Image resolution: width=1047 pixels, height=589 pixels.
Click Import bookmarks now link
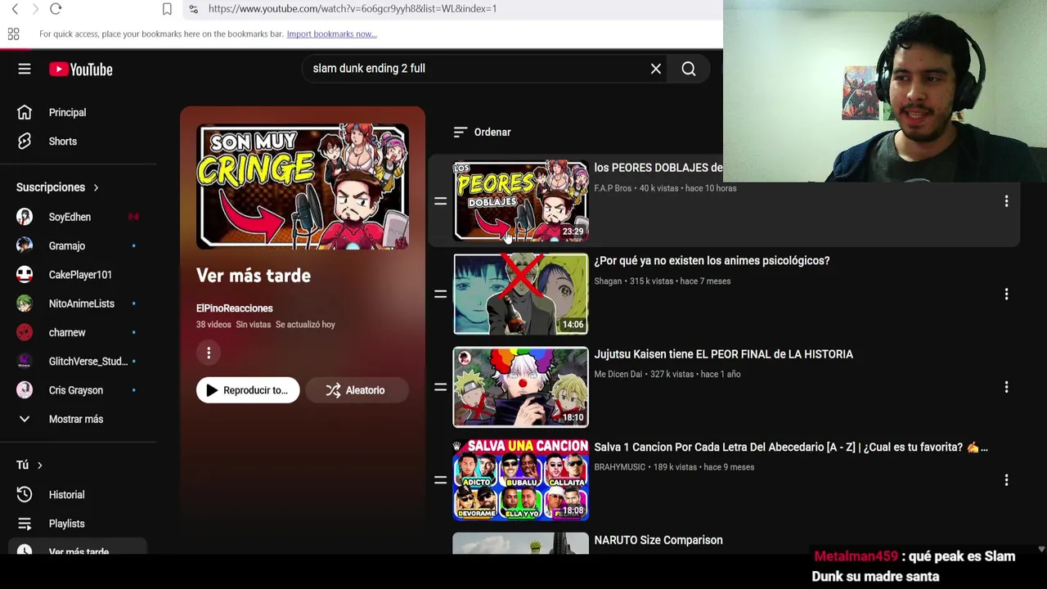pyautogui.click(x=331, y=34)
